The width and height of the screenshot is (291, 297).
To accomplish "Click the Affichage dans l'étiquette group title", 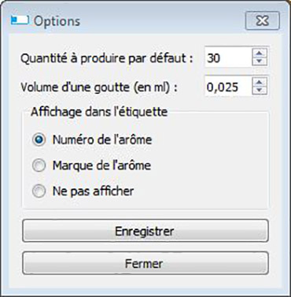I will pos(99,112).
